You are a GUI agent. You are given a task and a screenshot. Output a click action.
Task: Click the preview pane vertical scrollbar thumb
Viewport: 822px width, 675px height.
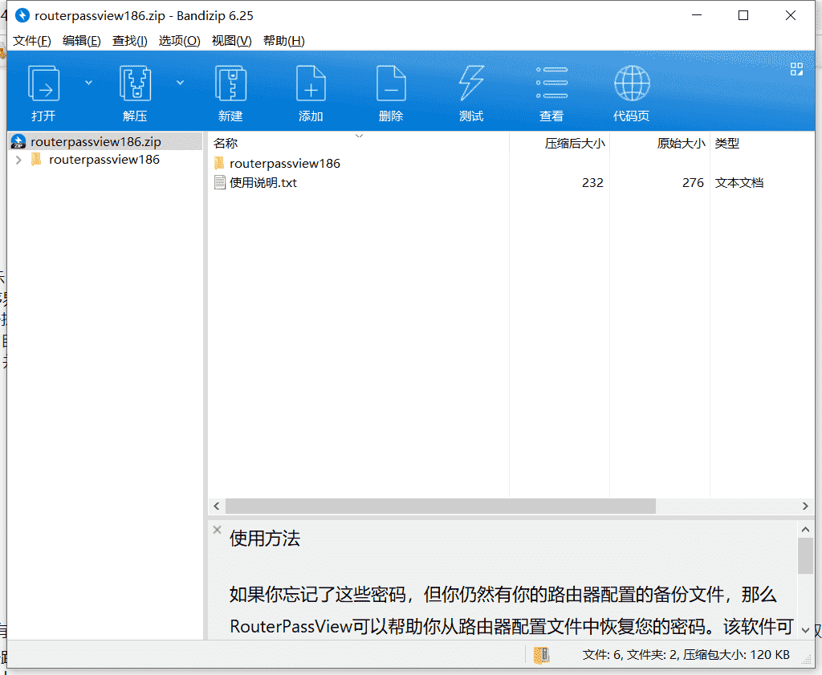tap(806, 556)
